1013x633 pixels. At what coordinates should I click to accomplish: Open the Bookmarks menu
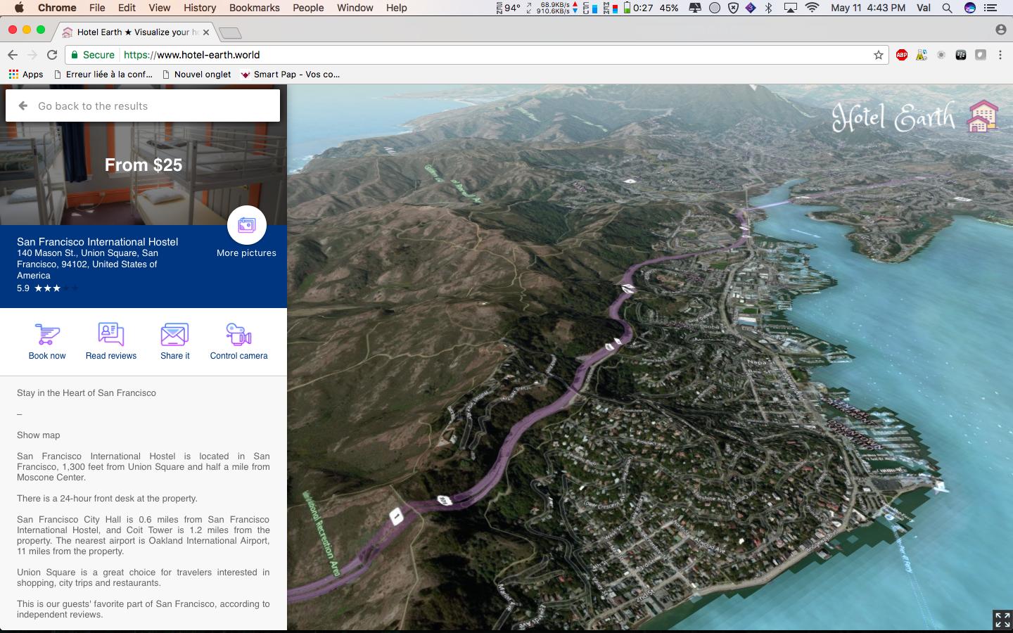[x=254, y=8]
